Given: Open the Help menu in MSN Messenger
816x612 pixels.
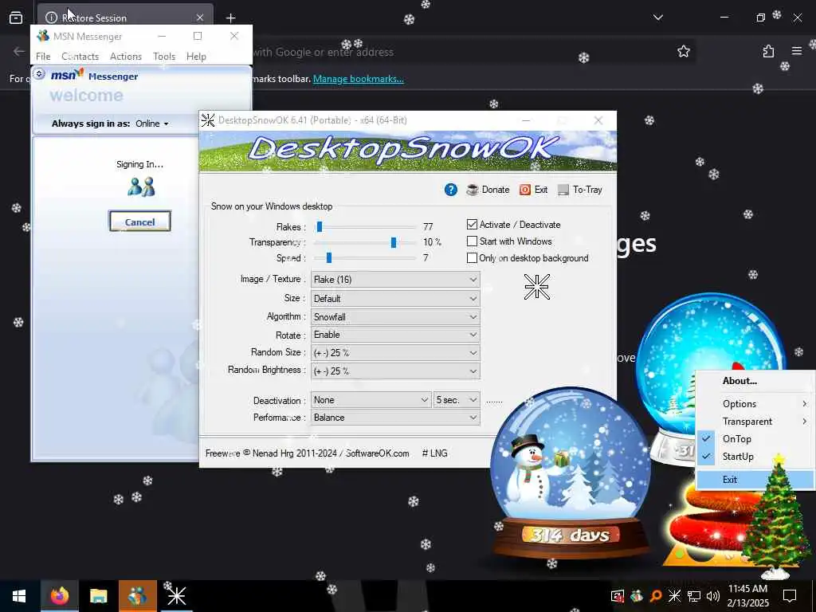Looking at the screenshot, I should point(196,57).
